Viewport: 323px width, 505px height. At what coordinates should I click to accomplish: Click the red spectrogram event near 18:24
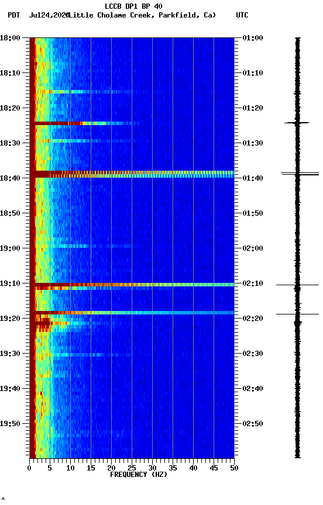[x=85, y=123]
